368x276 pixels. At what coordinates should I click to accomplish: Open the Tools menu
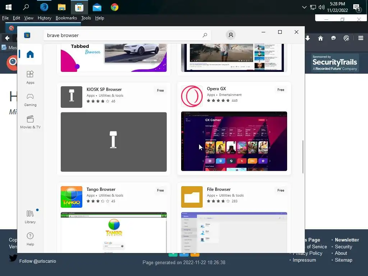pos(86,18)
